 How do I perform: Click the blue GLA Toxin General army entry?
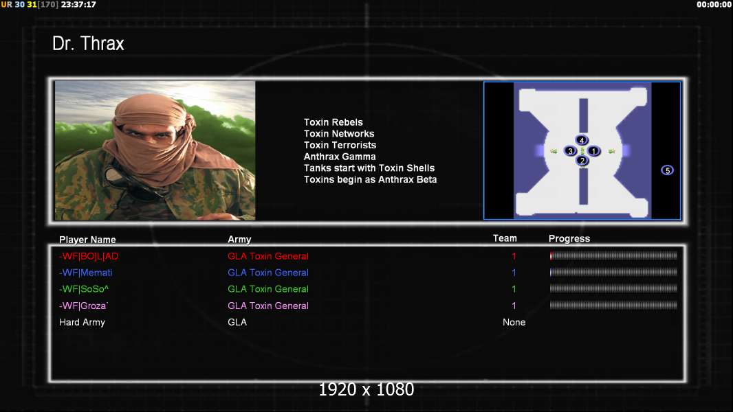click(x=268, y=273)
